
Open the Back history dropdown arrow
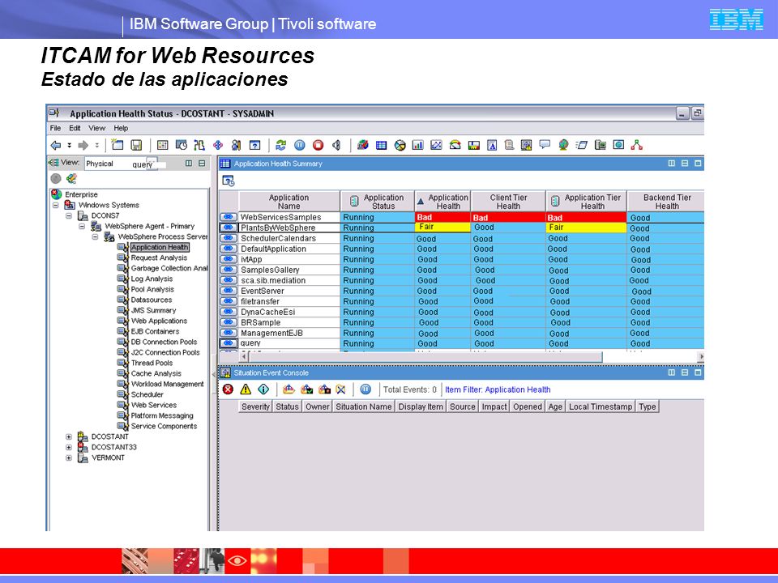(70, 145)
